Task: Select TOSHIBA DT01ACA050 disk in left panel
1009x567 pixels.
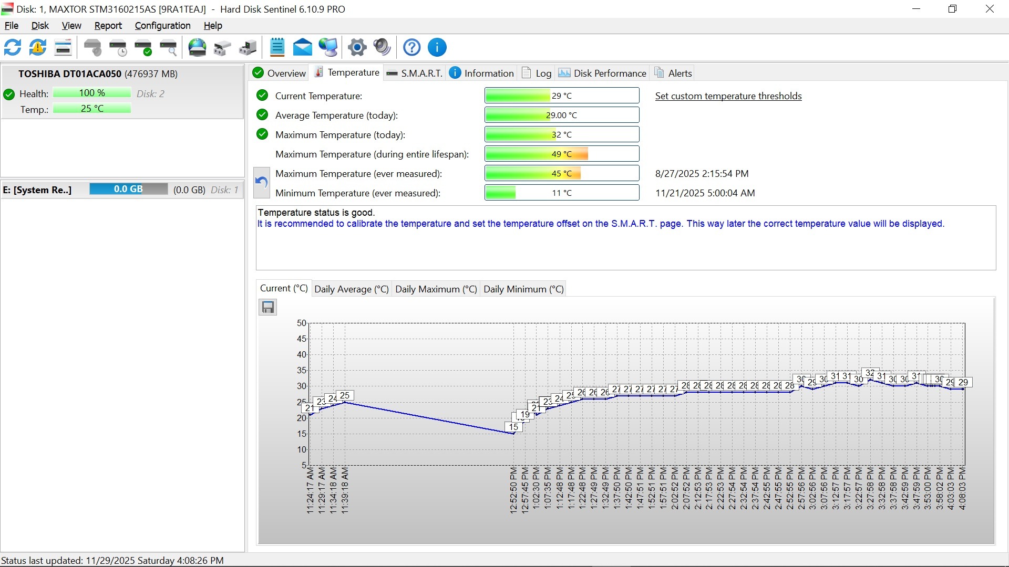Action: (98, 74)
